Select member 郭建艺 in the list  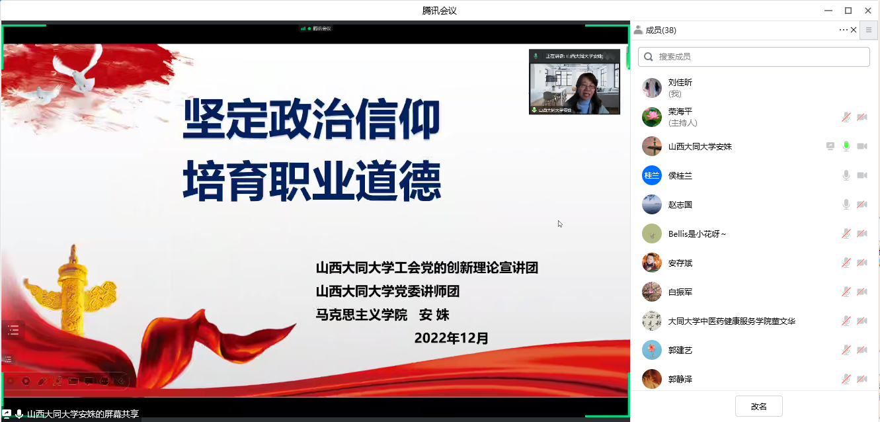(x=755, y=350)
